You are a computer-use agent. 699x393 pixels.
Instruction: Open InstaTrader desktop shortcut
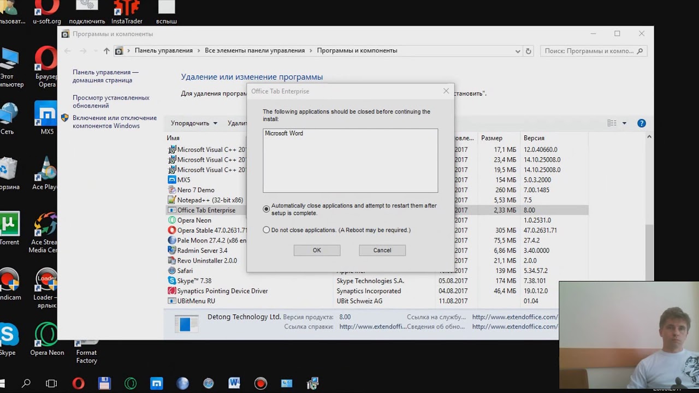click(127, 12)
